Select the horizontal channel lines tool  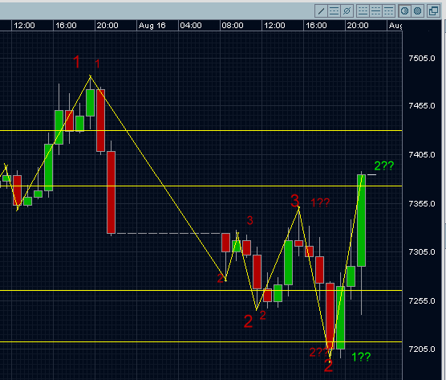(334, 11)
